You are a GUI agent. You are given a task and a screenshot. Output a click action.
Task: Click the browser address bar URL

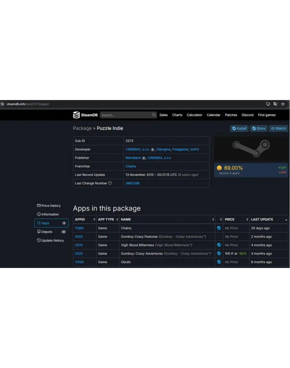pos(28,104)
